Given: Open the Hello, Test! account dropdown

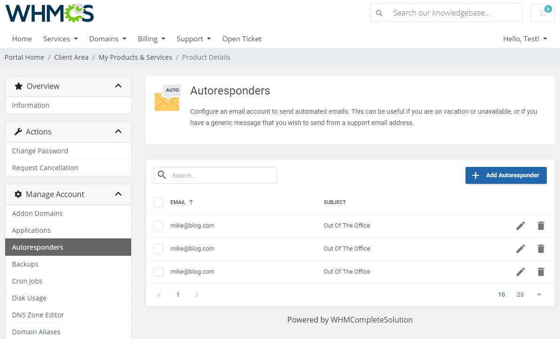Looking at the screenshot, I should (x=525, y=39).
